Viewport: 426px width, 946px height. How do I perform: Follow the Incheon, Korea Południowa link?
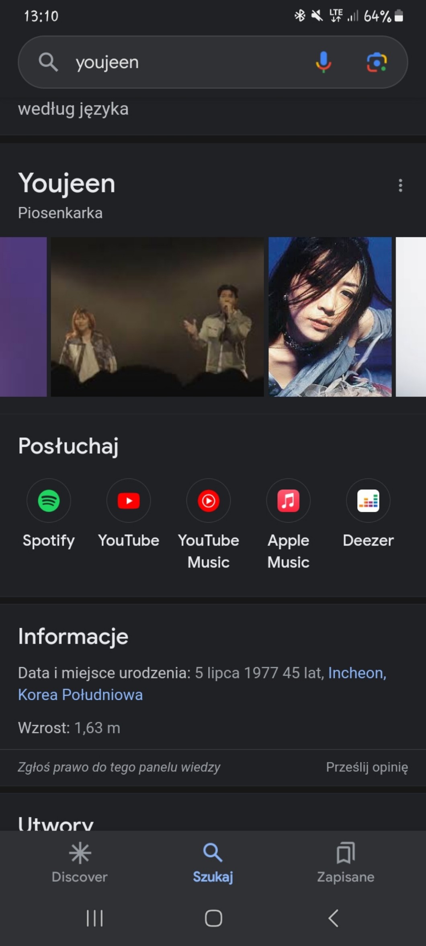[356, 673]
